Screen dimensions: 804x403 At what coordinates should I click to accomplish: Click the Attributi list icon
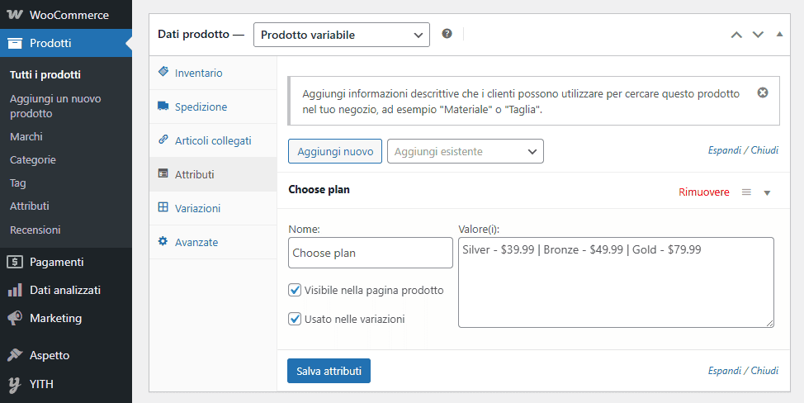click(163, 173)
